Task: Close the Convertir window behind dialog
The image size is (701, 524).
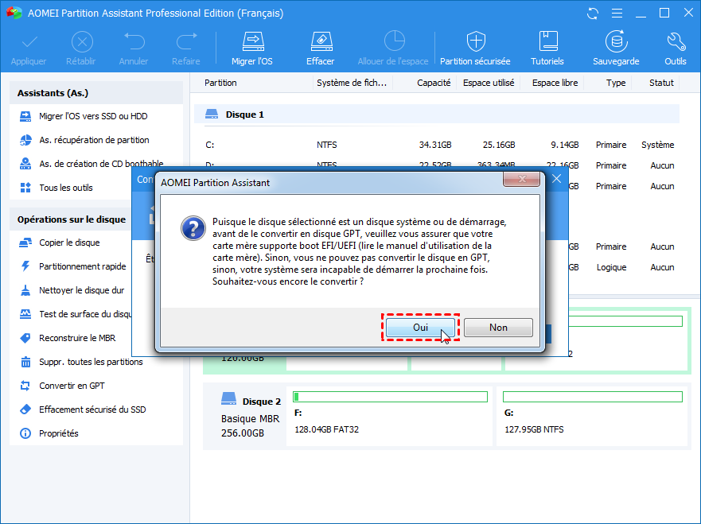Action: pos(557,179)
